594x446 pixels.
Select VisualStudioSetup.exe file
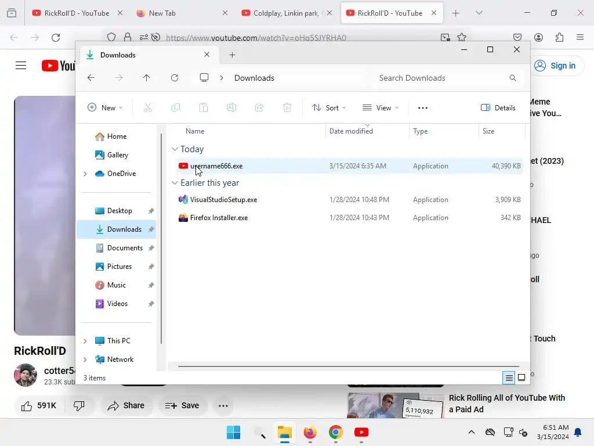click(x=349, y=200)
